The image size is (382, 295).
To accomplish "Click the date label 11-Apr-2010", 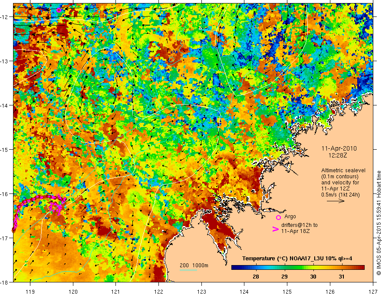I will click(x=339, y=148).
